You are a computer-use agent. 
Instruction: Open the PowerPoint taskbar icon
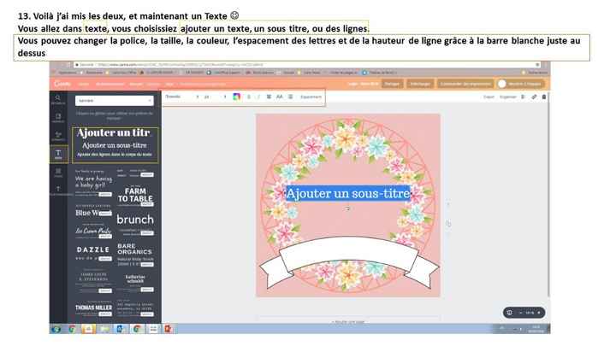pos(169,329)
